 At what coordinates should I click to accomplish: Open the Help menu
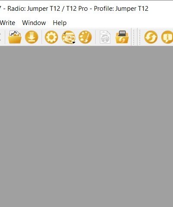click(60, 23)
